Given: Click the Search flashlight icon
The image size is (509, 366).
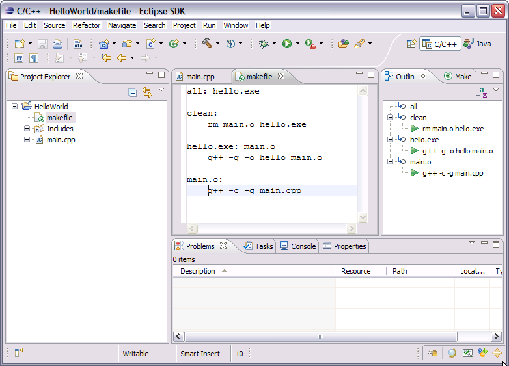Looking at the screenshot, I should click(359, 44).
